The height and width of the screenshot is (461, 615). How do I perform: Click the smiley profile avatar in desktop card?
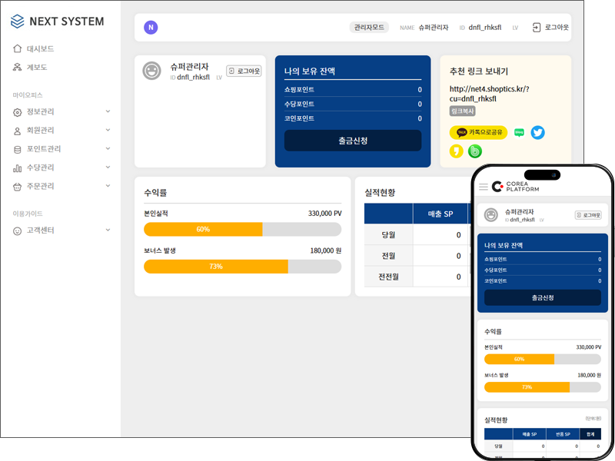click(x=151, y=71)
